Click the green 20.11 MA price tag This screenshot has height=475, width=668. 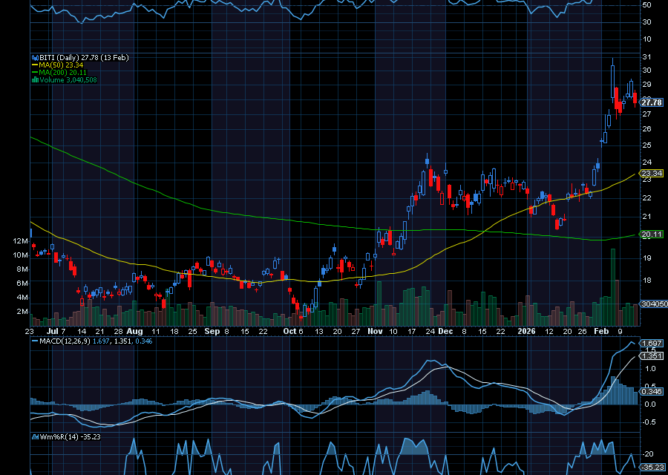tap(652, 234)
